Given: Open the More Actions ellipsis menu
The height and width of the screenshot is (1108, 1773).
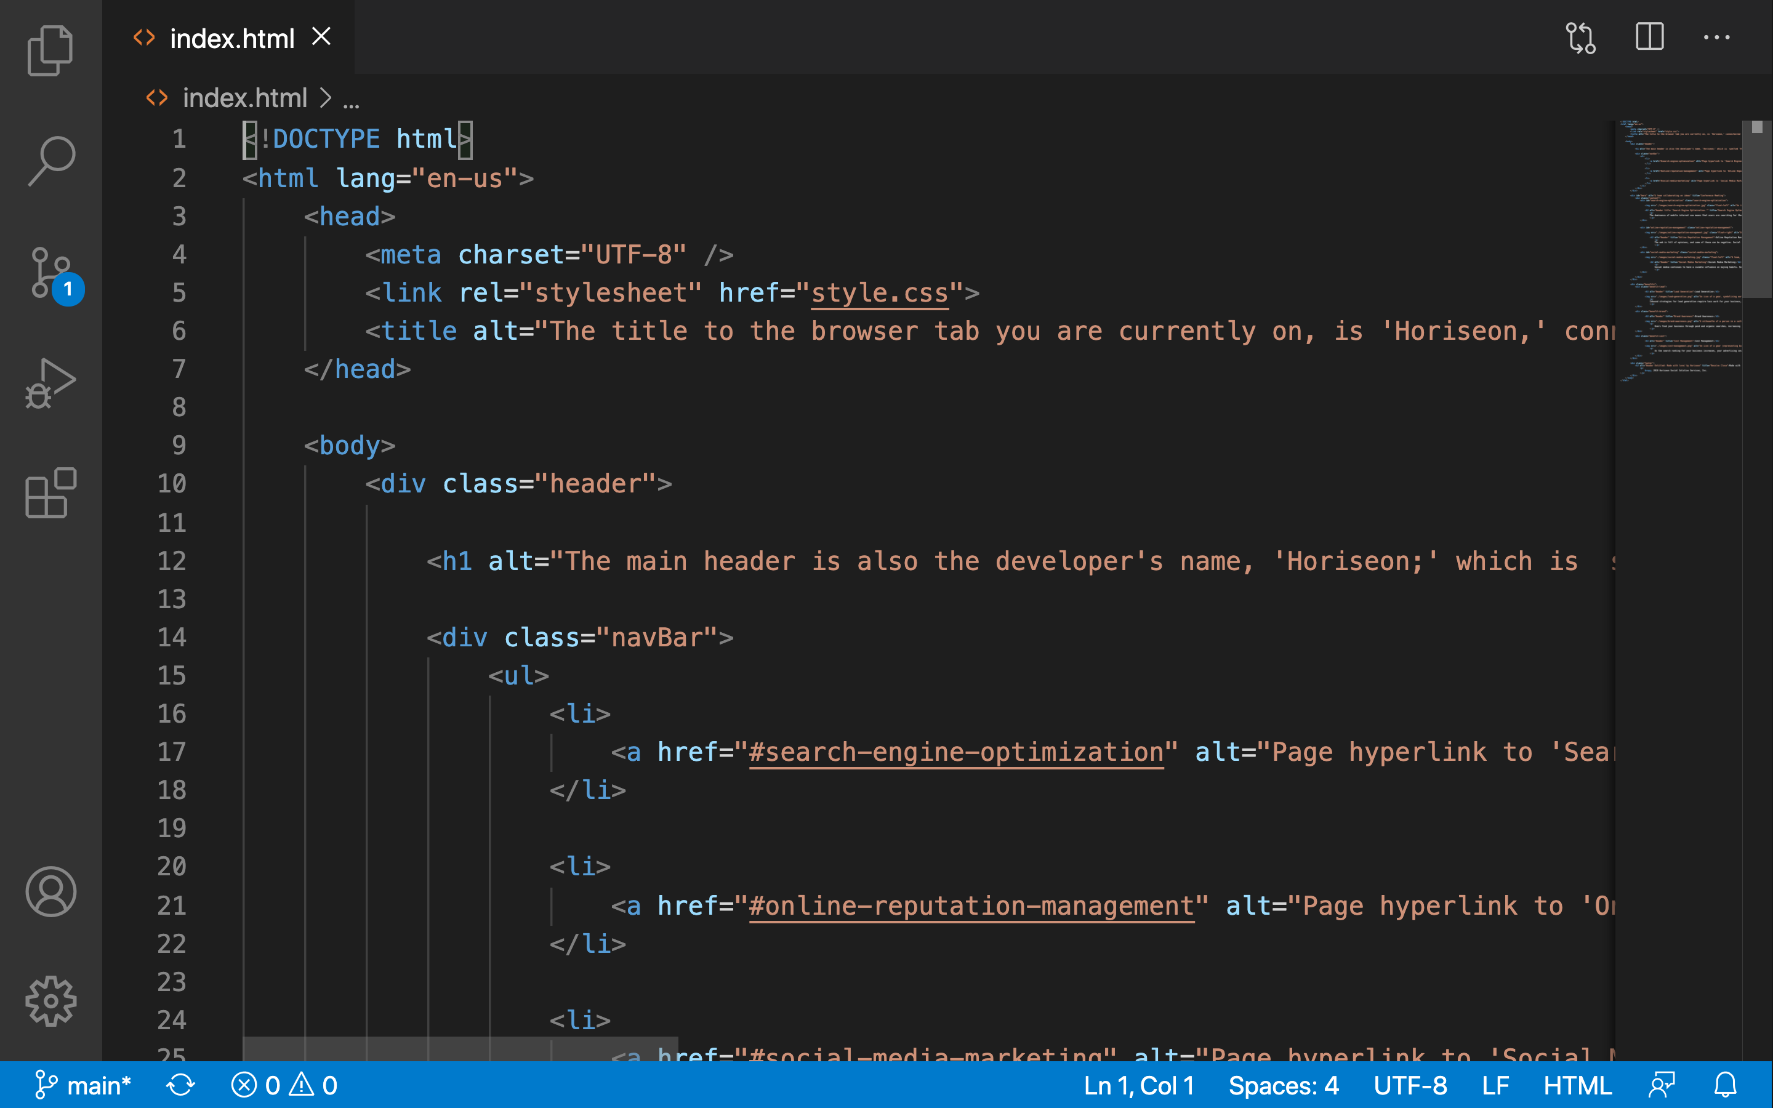Looking at the screenshot, I should (1716, 38).
